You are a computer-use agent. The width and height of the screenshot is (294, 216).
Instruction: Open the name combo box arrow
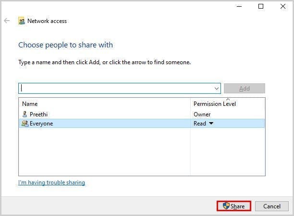(x=217, y=89)
